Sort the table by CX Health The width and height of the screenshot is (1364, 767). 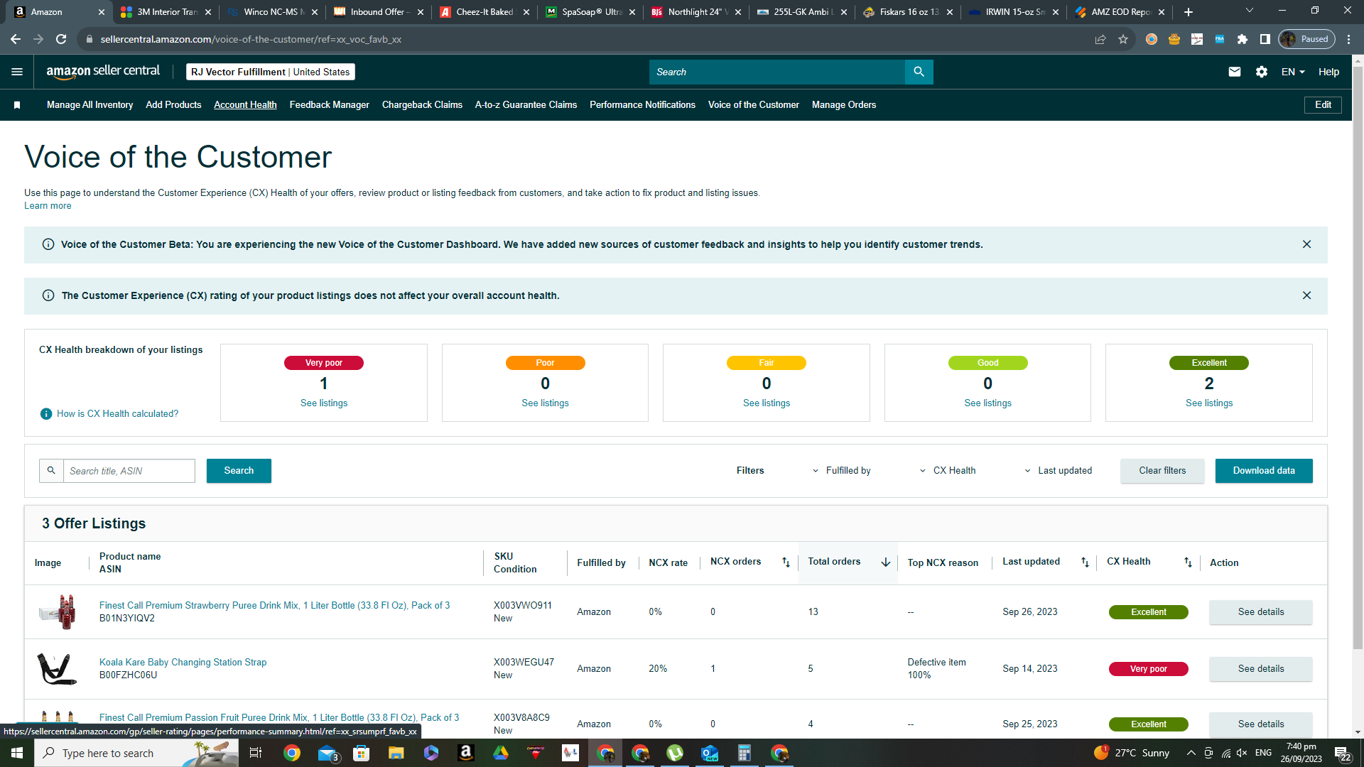(1188, 562)
